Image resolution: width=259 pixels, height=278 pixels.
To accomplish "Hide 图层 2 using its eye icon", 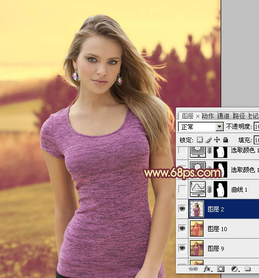I will pyautogui.click(x=182, y=209).
